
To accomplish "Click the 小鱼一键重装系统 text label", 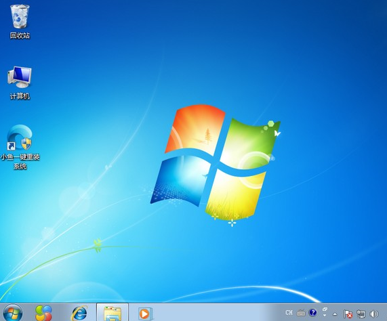I will click(20, 161).
